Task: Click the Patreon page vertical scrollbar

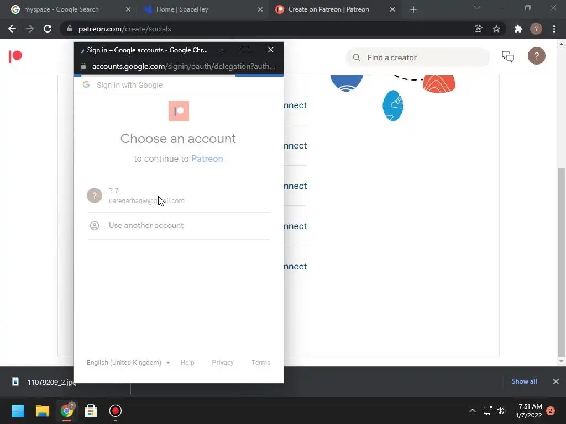Action: [x=561, y=262]
